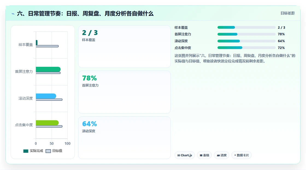Click the dark green 实际完成 legend swatch

click(x=26, y=151)
